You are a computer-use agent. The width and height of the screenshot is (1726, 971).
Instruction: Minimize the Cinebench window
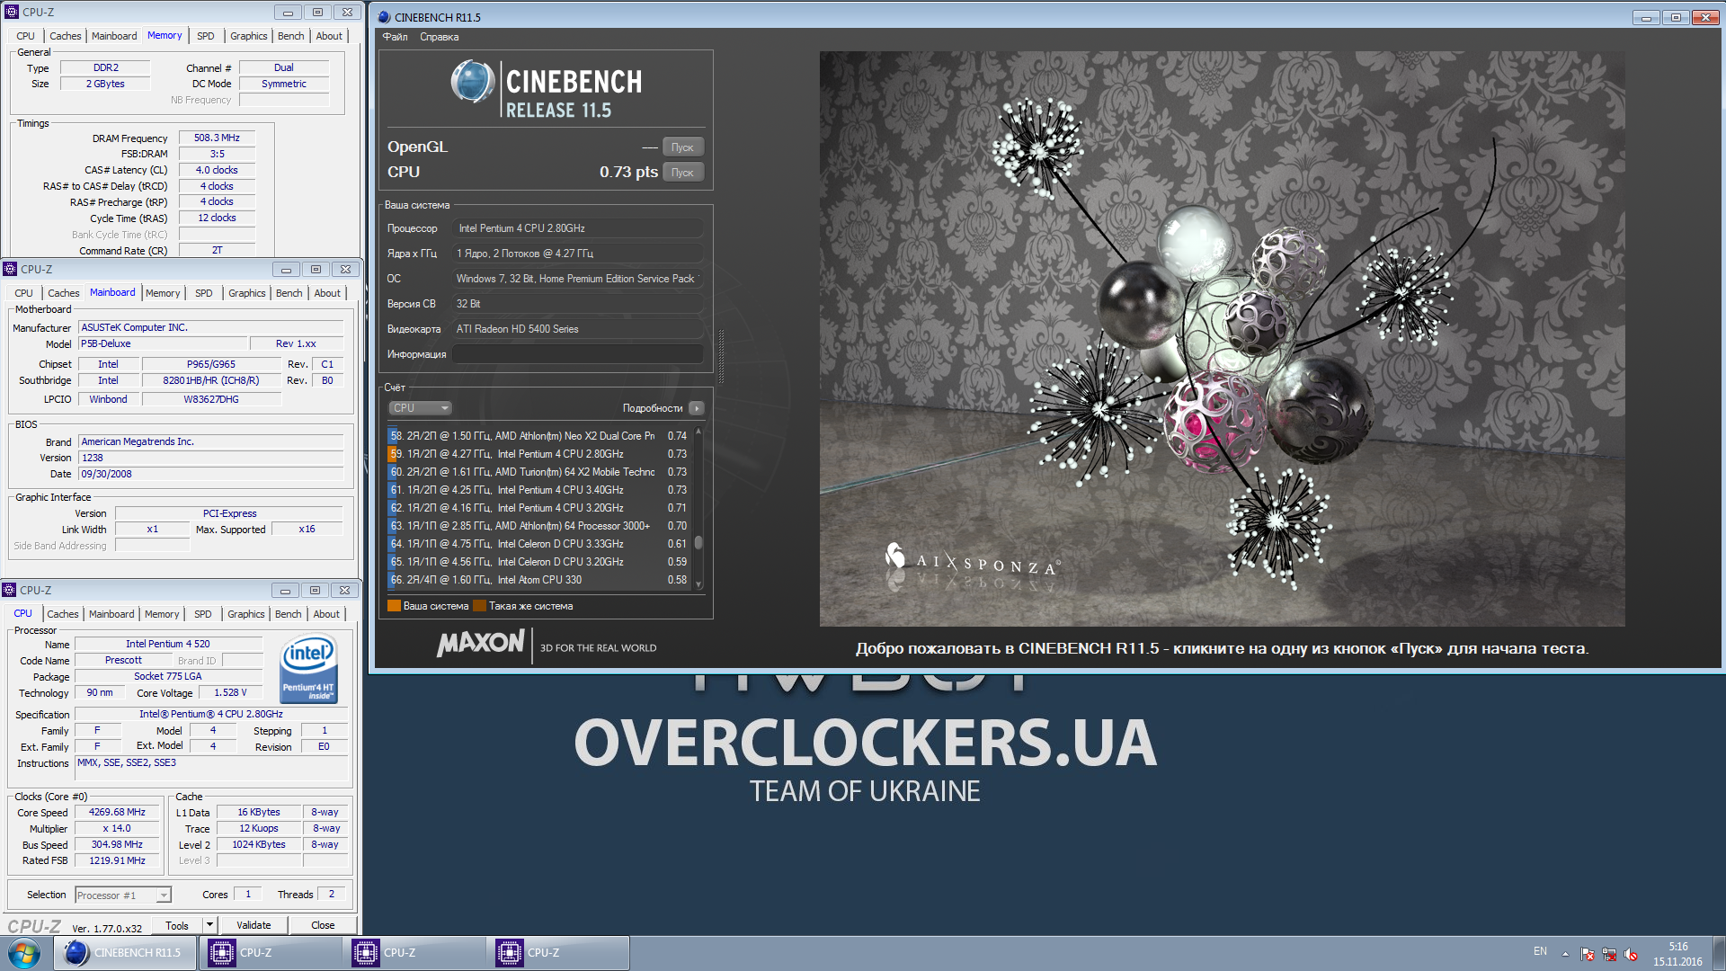click(x=1646, y=17)
